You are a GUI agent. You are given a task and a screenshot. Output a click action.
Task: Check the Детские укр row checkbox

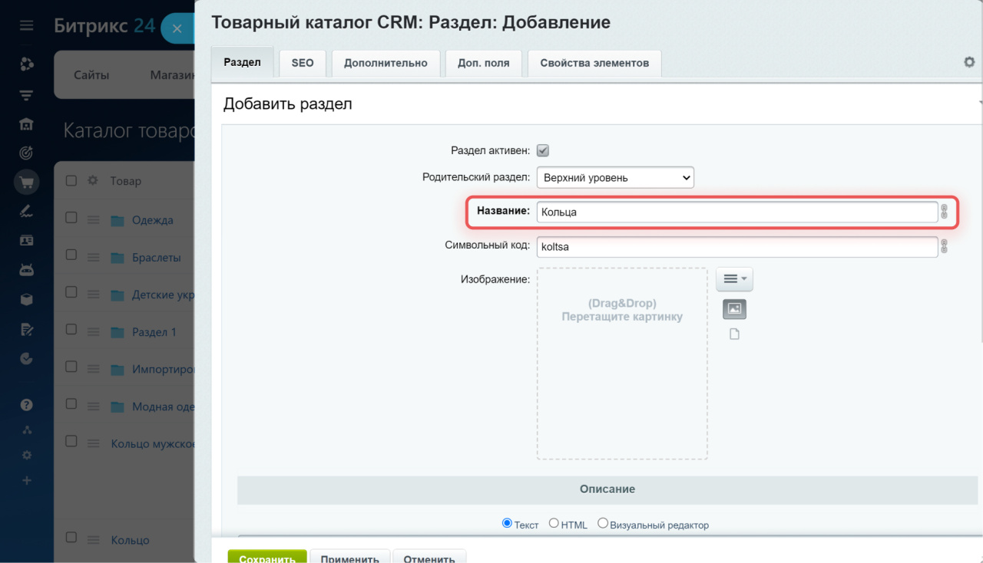(71, 292)
